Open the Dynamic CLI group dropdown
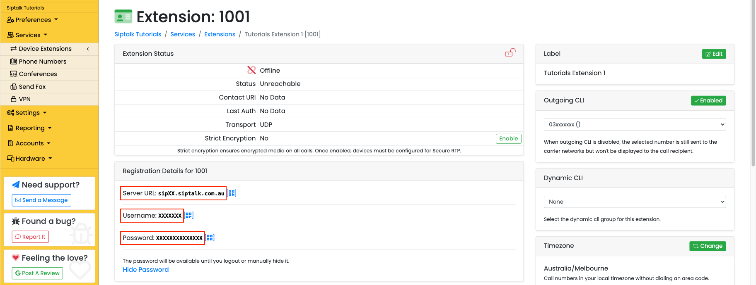 click(635, 202)
